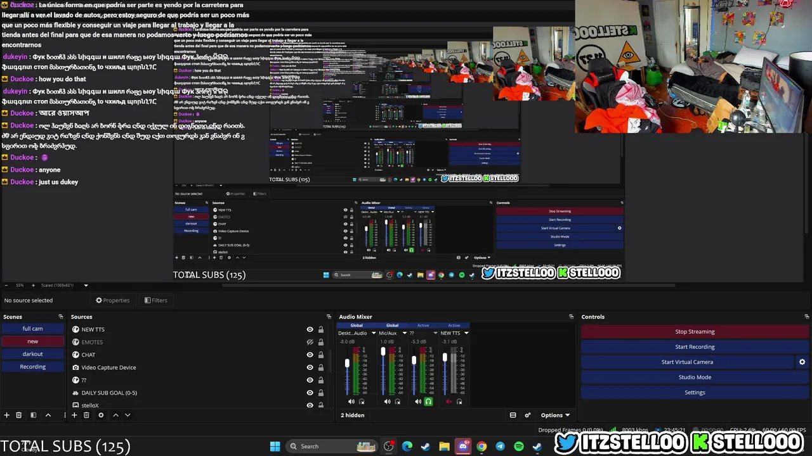Unmute the NEW TTS red speaker icon
The width and height of the screenshot is (812, 456).
(x=449, y=402)
